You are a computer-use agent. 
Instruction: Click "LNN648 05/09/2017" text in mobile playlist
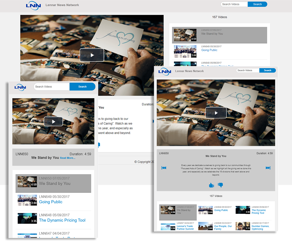click(x=54, y=215)
